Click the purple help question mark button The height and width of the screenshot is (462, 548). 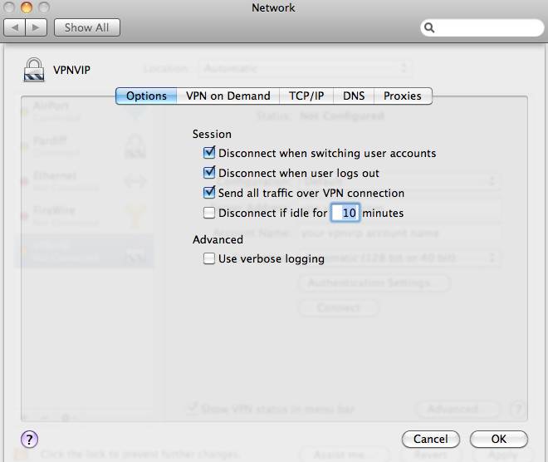pos(29,439)
